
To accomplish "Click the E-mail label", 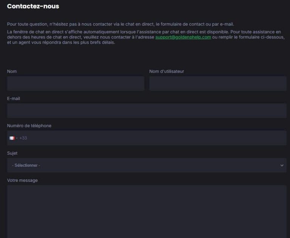I will (14, 98).
